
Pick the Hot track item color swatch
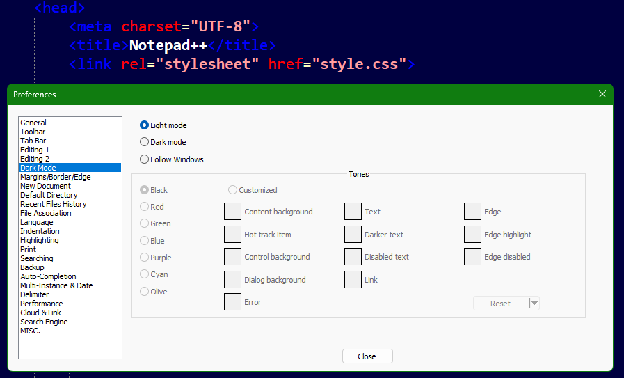click(x=232, y=235)
